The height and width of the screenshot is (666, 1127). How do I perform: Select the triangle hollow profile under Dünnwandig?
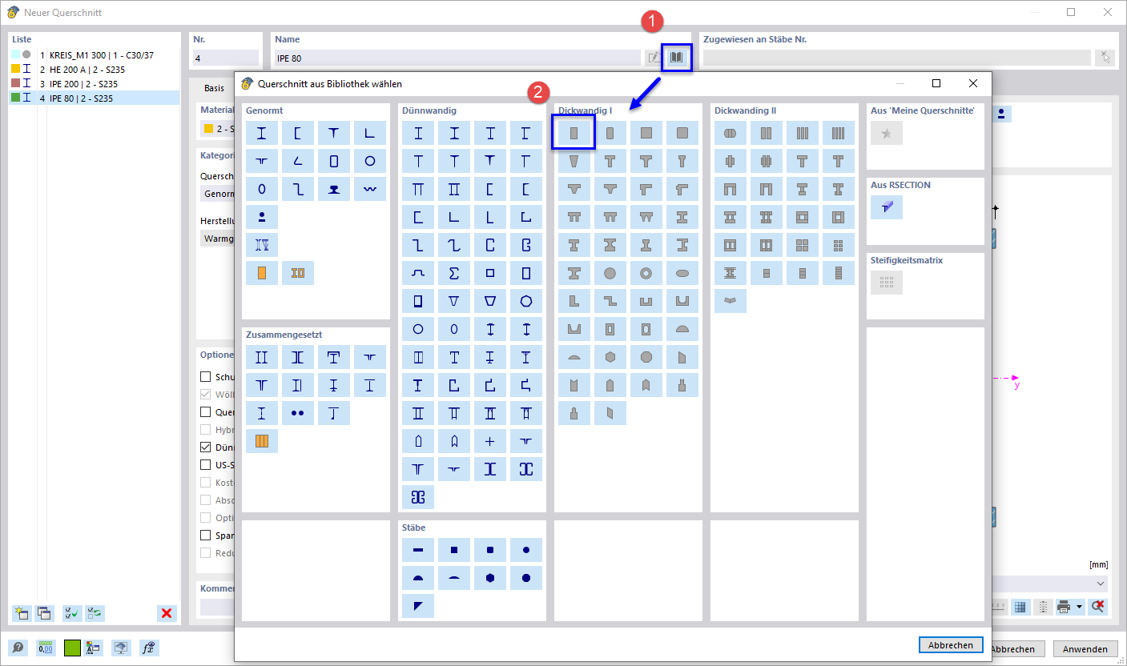pos(454,301)
